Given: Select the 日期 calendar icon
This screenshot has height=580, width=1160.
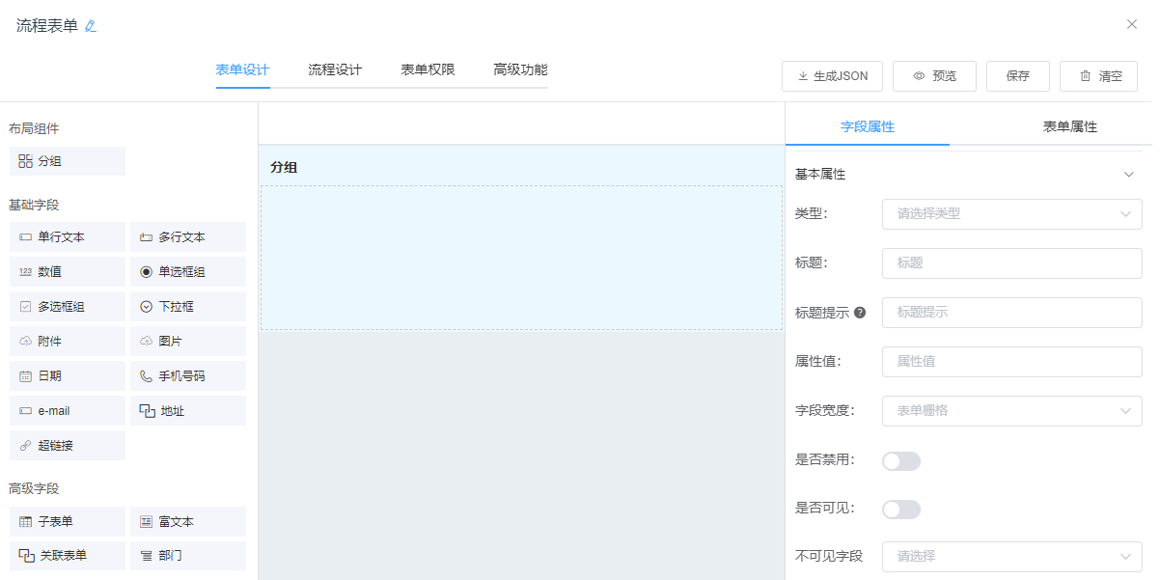Looking at the screenshot, I should tap(26, 376).
